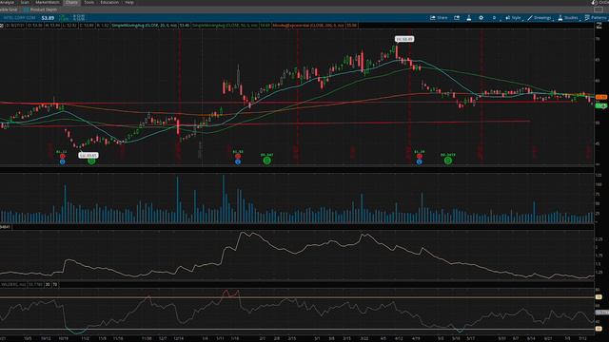
Task: Click the RSI oversold level axis label
Action: pos(599,329)
